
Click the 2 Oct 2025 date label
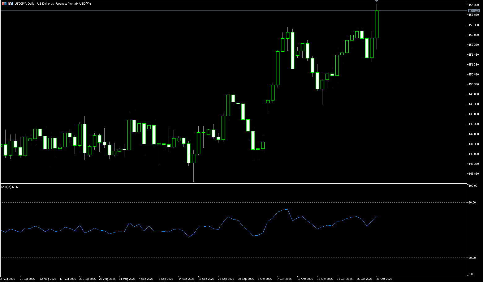[265, 279]
